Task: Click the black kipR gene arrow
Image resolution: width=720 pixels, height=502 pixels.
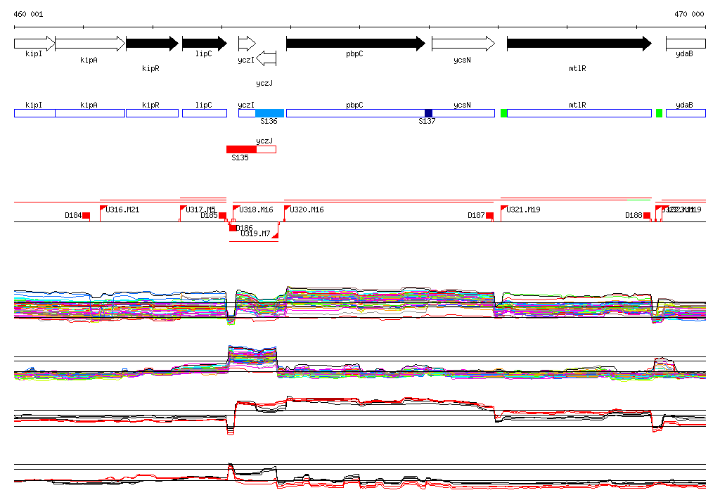Action: pos(152,44)
